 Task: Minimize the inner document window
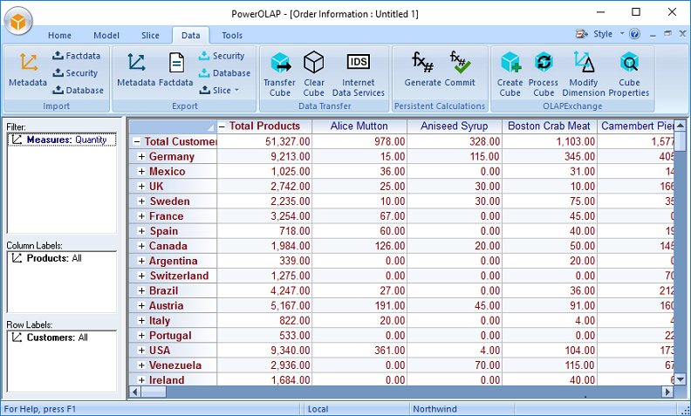[x=653, y=34]
